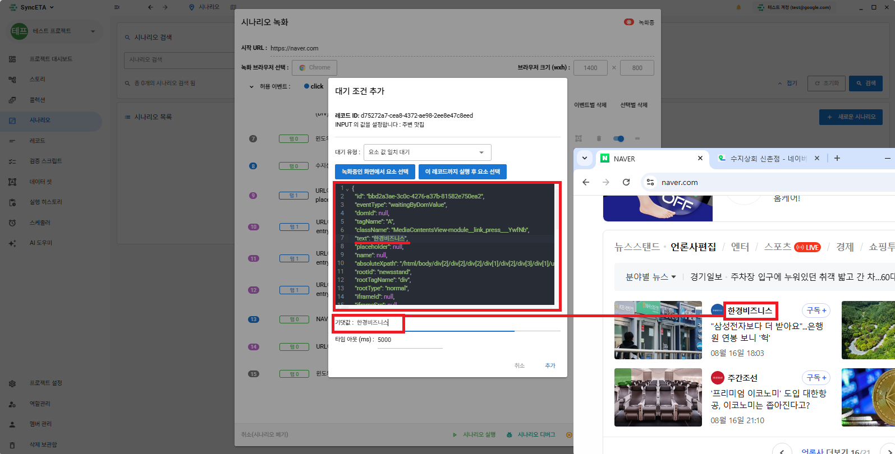Click the 타임 아웃 (ms) input field
Viewport: 895px width, 454px height.
pyautogui.click(x=410, y=340)
